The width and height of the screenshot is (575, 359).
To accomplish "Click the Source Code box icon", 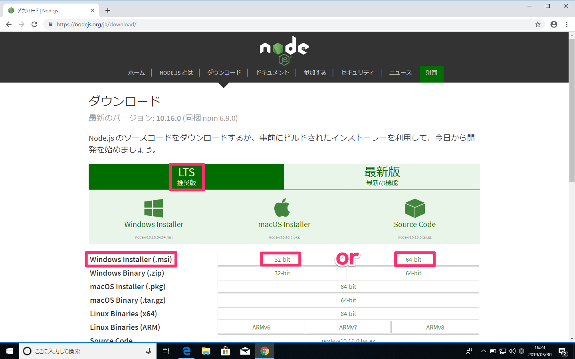I will click(414, 208).
